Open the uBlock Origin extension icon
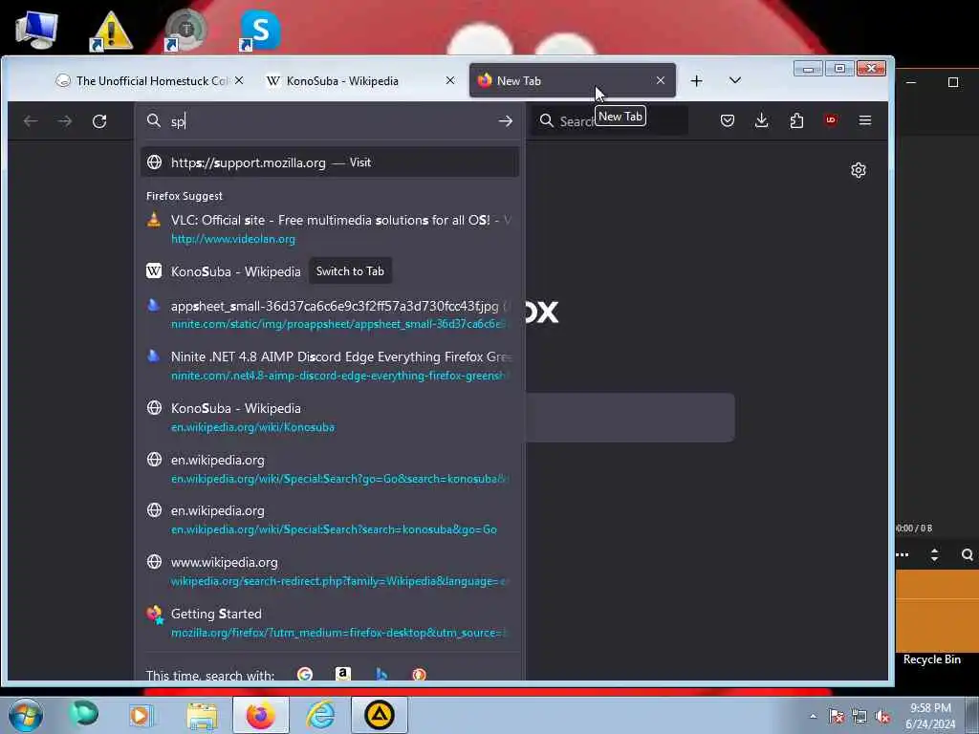Screen dimensions: 979x734 [x=831, y=120]
